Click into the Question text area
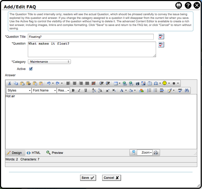 92,49
